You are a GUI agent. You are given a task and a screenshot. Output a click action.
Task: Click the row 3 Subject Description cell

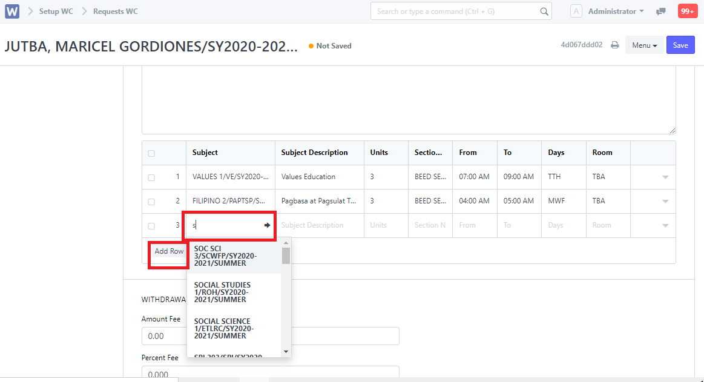coord(319,225)
